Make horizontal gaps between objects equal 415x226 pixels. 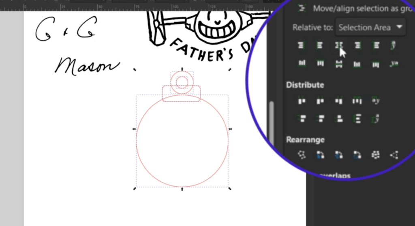pyautogui.click(x=357, y=100)
